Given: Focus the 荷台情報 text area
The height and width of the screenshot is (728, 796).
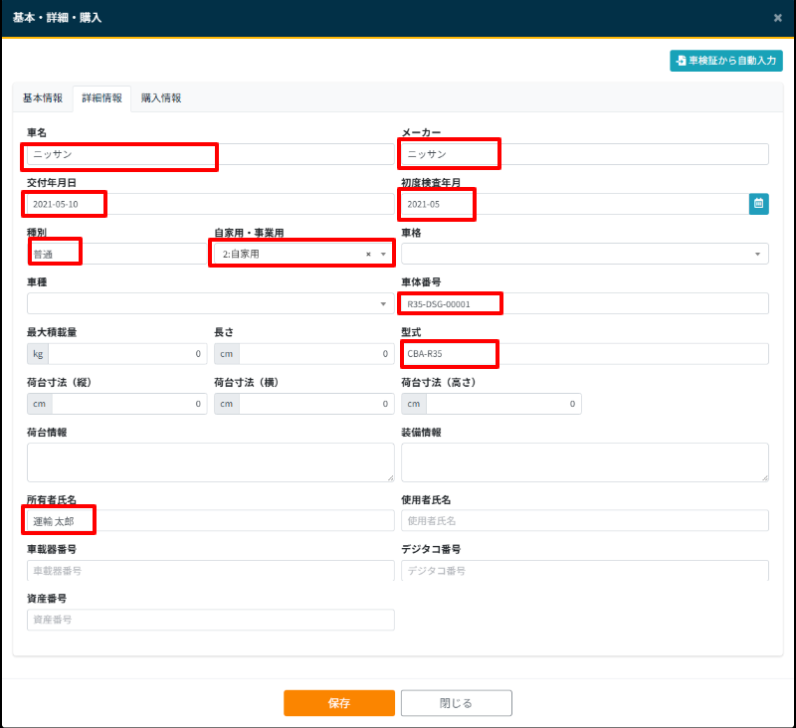Looking at the screenshot, I should pyautogui.click(x=211, y=462).
